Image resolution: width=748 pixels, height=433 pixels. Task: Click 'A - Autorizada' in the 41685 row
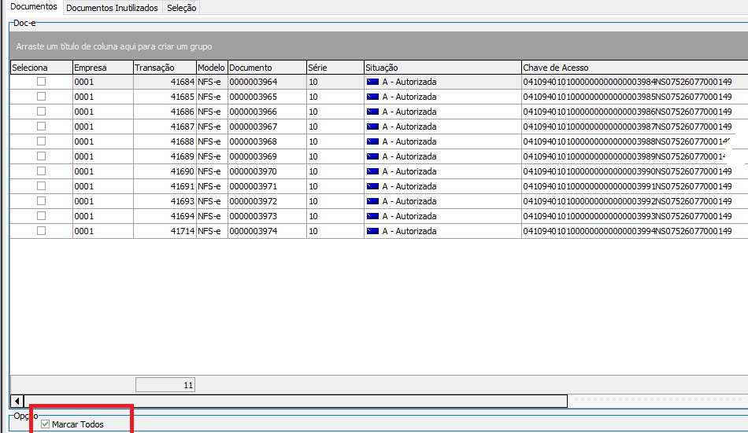tap(409, 97)
